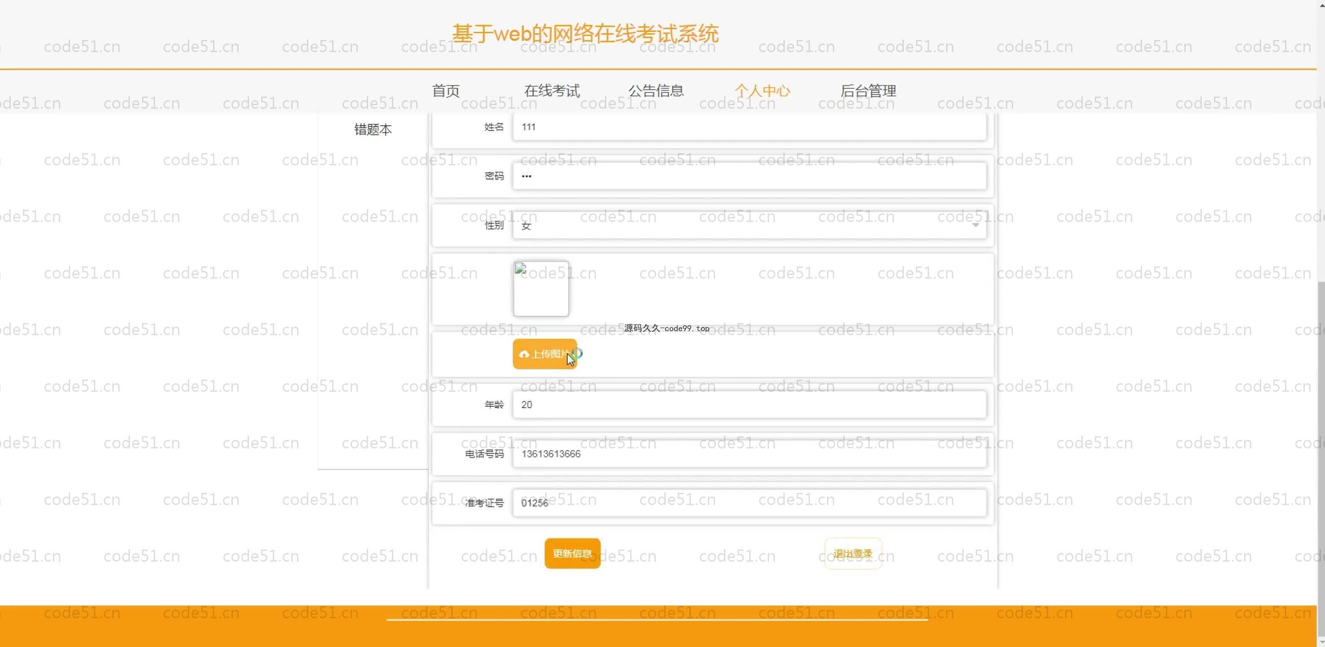Click the 更新信息 button

click(573, 554)
